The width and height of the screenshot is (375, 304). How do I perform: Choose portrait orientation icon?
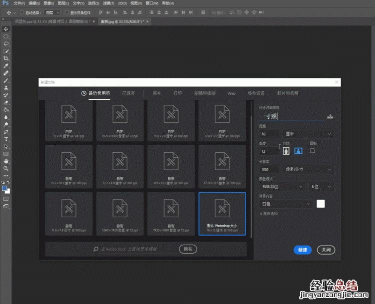(x=287, y=151)
